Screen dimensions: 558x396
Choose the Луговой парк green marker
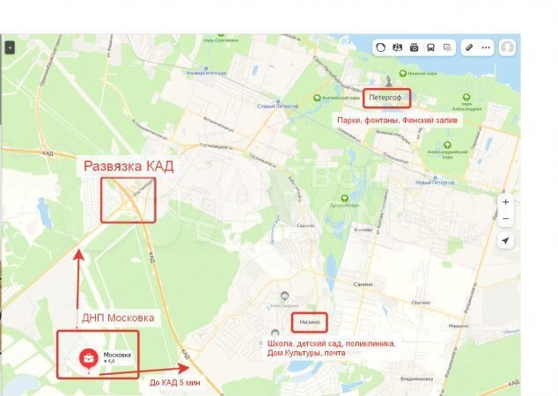pos(344,198)
